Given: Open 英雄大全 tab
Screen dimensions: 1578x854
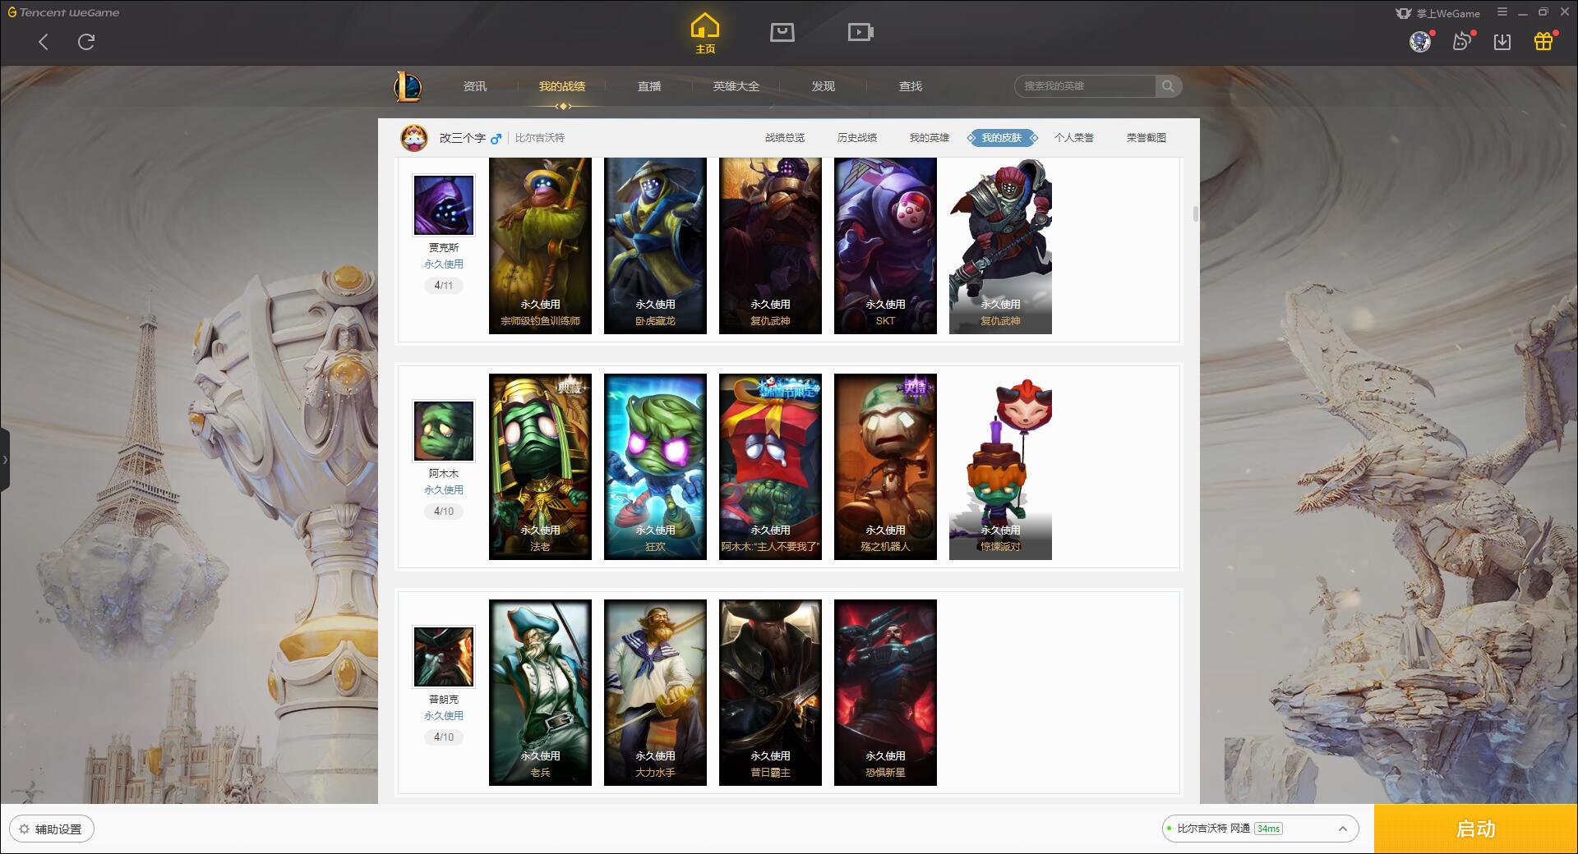Looking at the screenshot, I should coord(736,86).
